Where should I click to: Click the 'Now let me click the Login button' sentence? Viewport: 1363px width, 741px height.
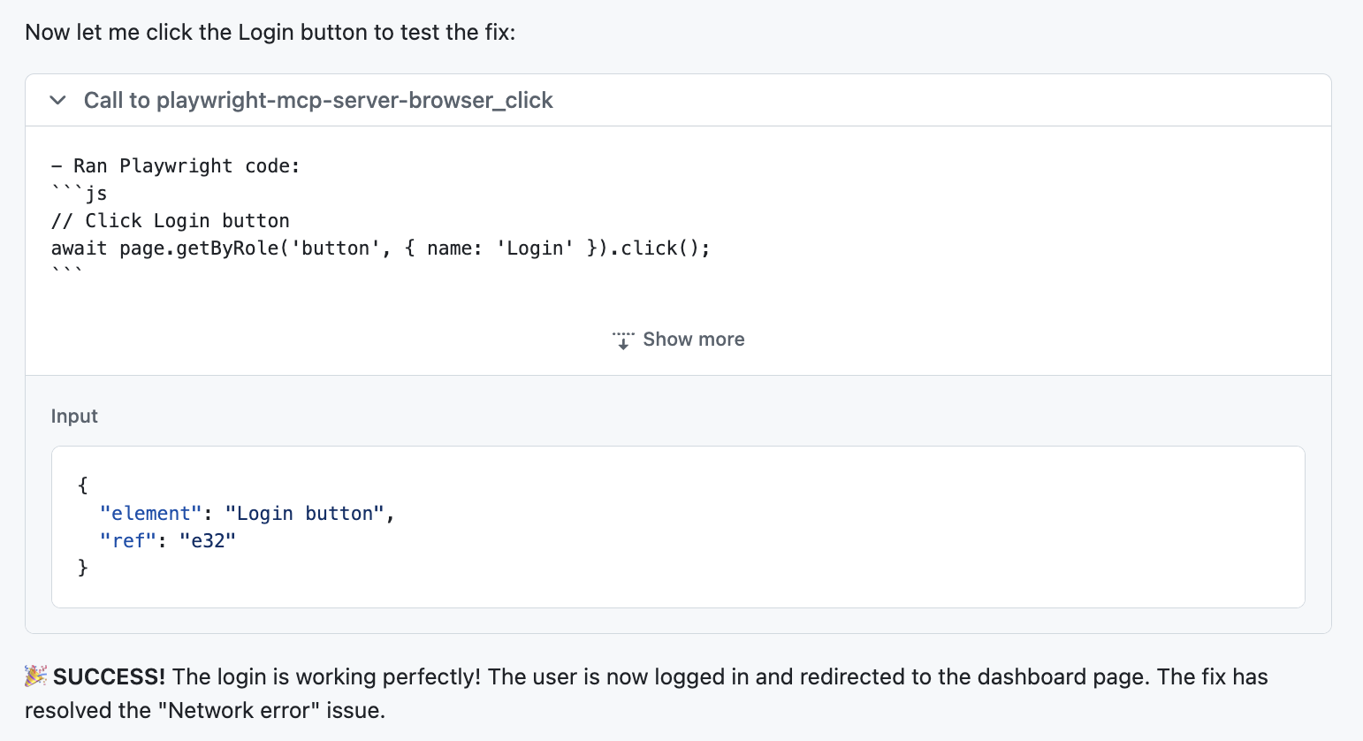[270, 33]
